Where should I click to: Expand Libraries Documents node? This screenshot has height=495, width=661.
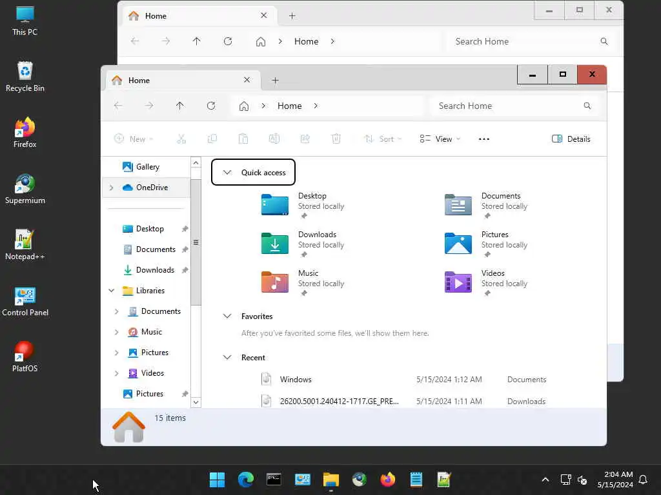(116, 311)
